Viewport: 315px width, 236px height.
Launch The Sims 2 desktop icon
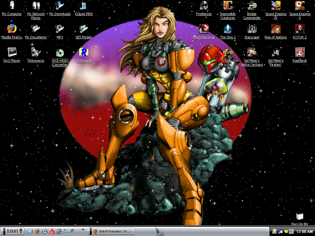point(228,29)
